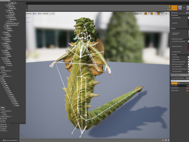Collapse the Animation section in Details
189x142 pixels.
click(x=171, y=15)
